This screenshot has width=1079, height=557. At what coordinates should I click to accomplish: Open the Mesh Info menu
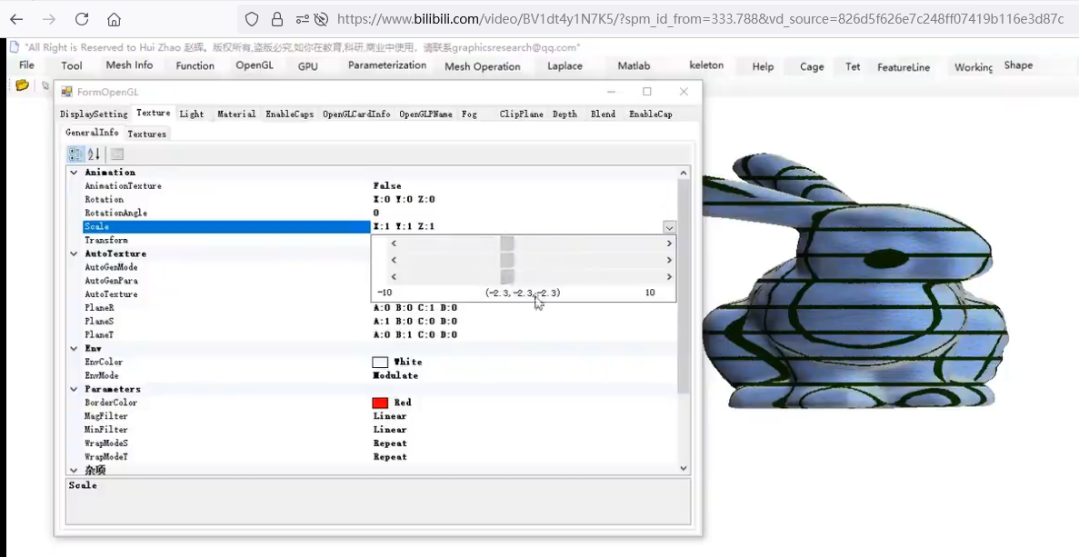[129, 65]
